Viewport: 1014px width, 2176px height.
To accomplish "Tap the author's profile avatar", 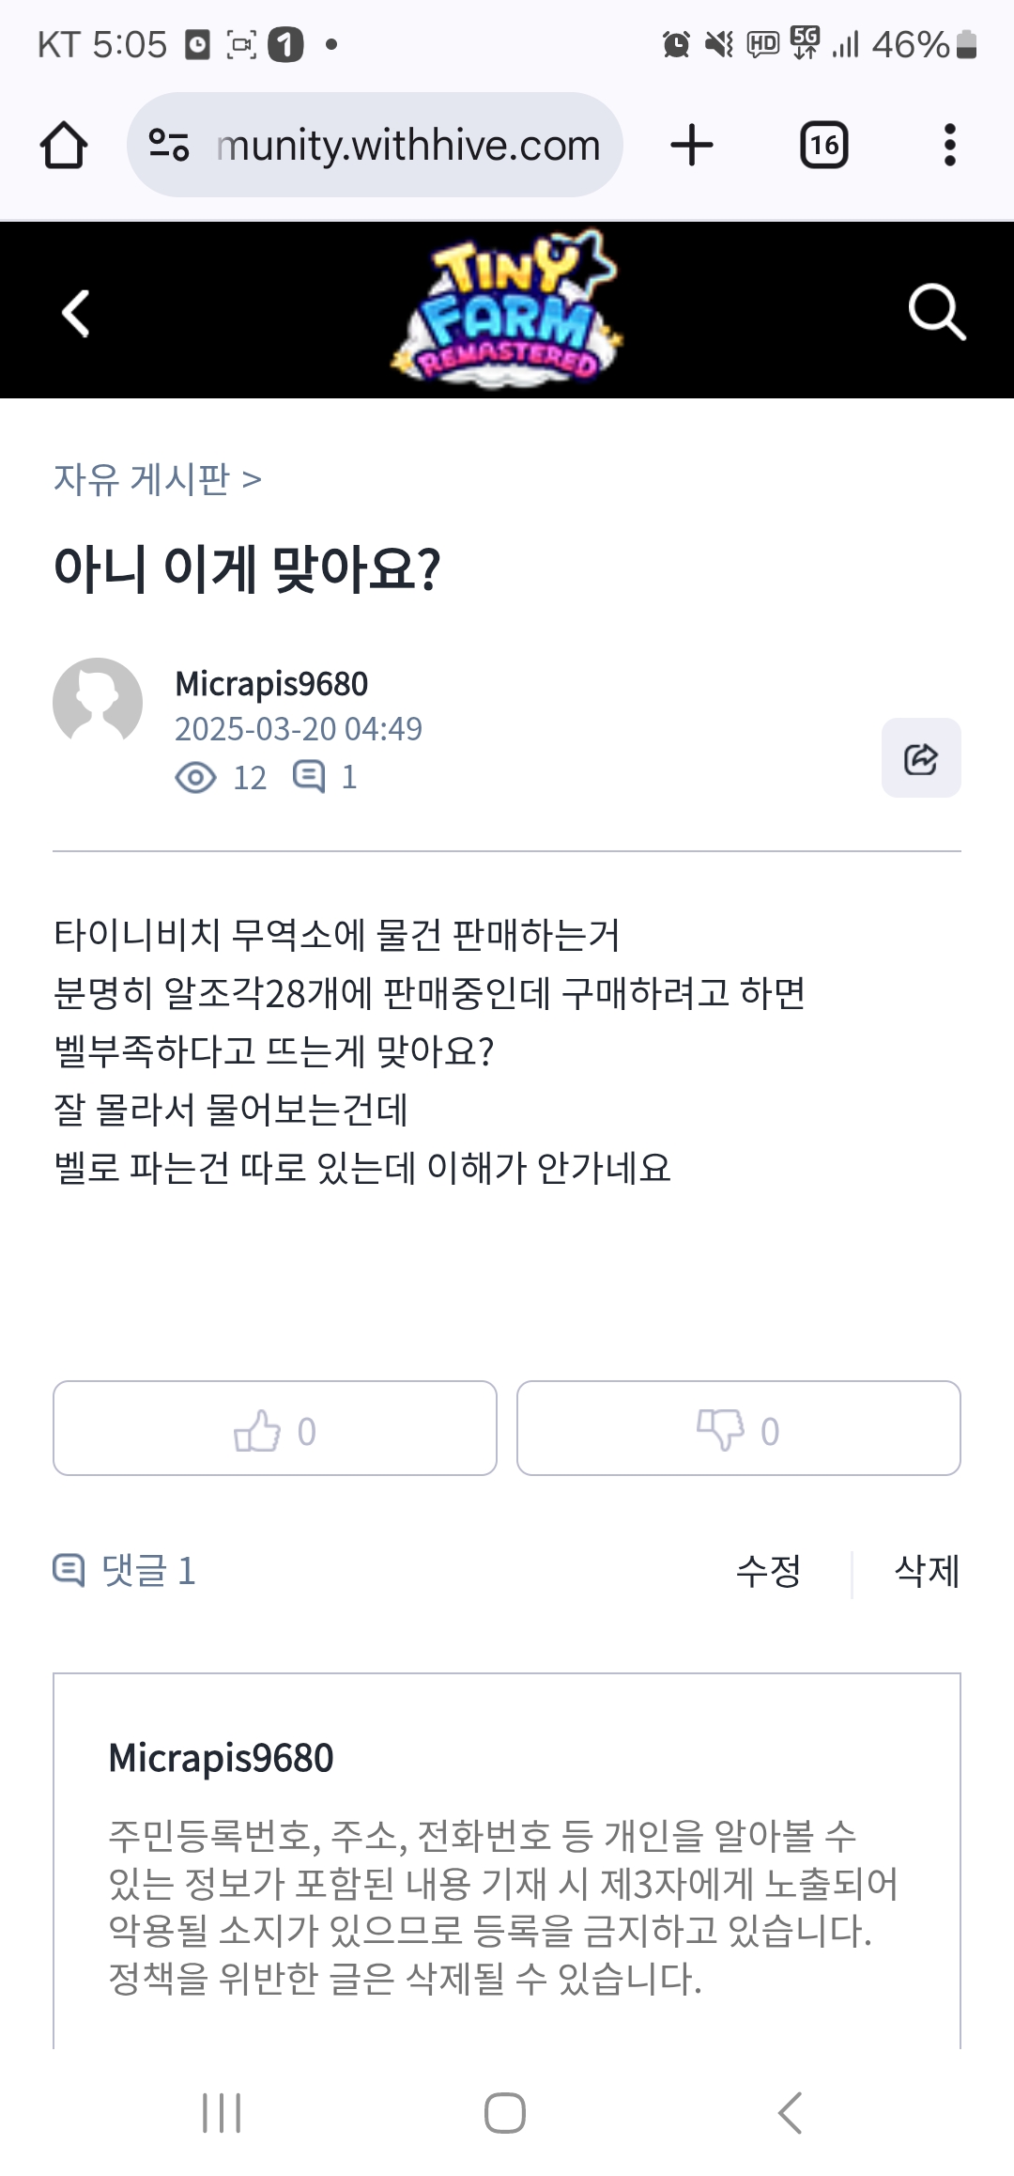I will 98,703.
